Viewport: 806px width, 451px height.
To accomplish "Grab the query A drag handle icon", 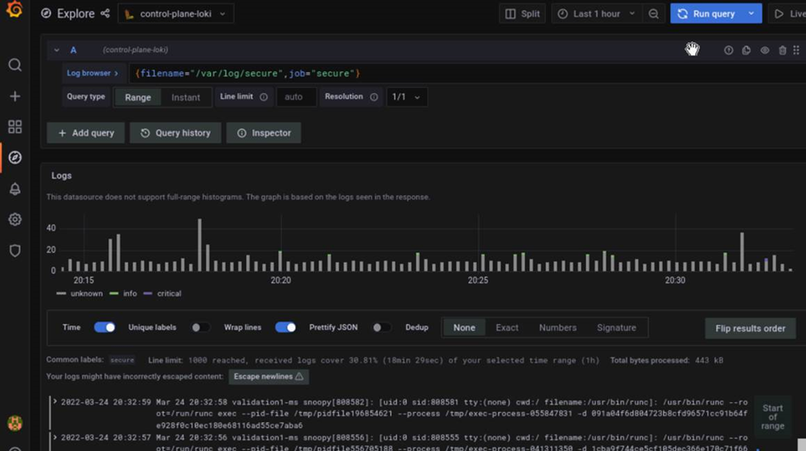I will coord(796,50).
